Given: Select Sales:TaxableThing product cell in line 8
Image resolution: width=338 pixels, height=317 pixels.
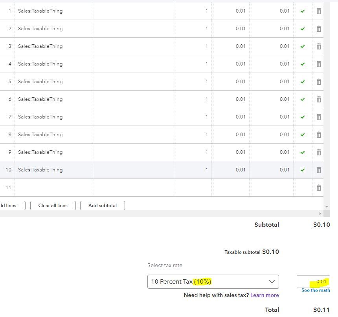Looking at the screenshot, I should [x=54, y=135].
